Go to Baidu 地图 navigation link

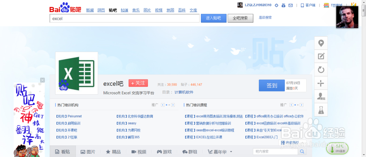pyautogui.click(x=170, y=10)
